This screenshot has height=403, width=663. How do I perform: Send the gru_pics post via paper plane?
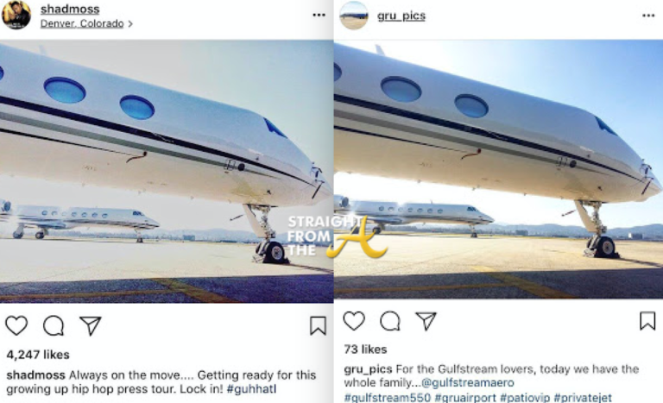click(426, 321)
